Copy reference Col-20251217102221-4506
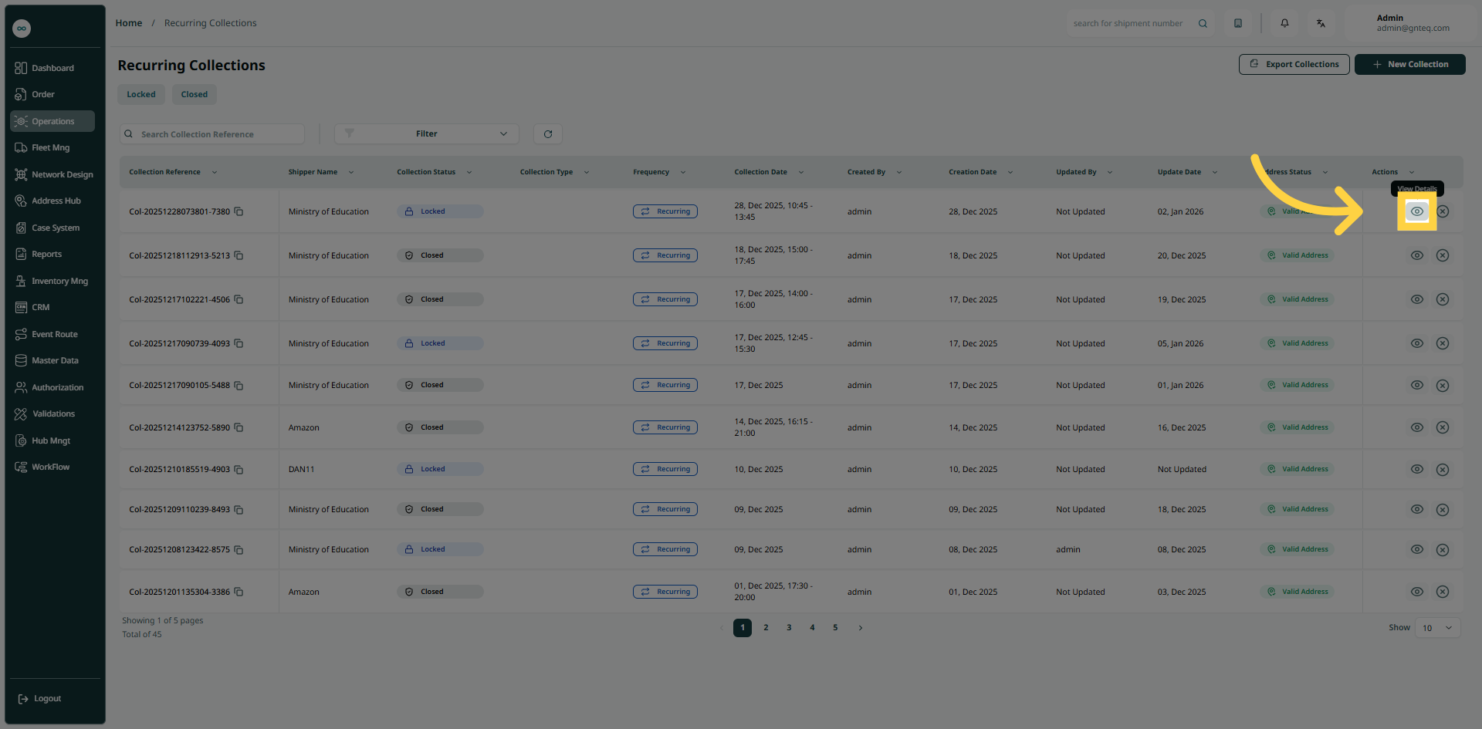Screen dimensions: 1482x729 pos(239,299)
